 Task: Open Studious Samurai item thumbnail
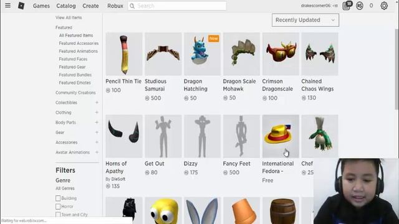(163, 54)
